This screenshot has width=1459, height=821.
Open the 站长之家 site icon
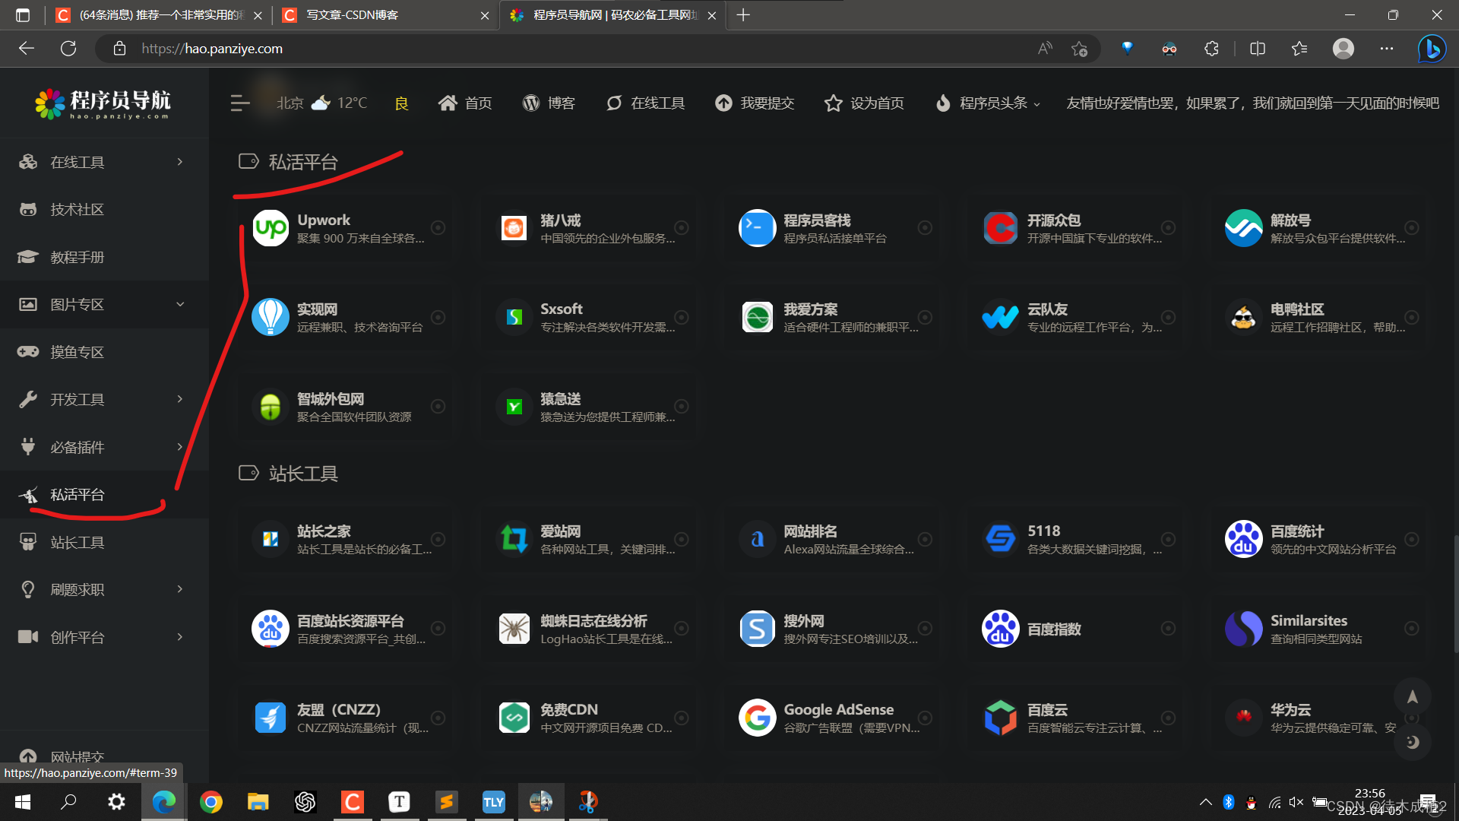(271, 539)
